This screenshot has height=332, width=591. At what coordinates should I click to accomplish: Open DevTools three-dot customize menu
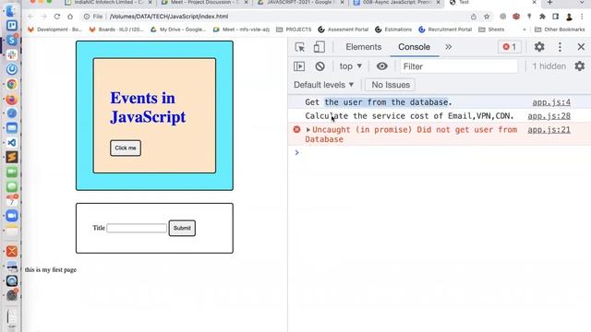560,47
